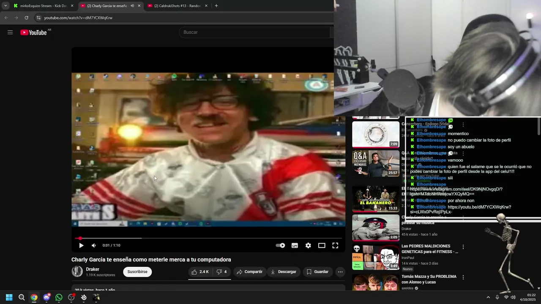Click video title Charly Garcia te enseña
This screenshot has height=304, width=541.
[x=151, y=260]
